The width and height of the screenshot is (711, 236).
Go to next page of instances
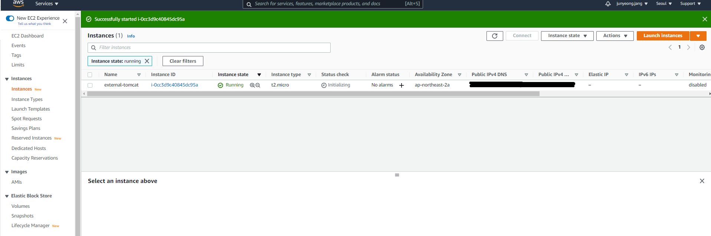point(689,47)
